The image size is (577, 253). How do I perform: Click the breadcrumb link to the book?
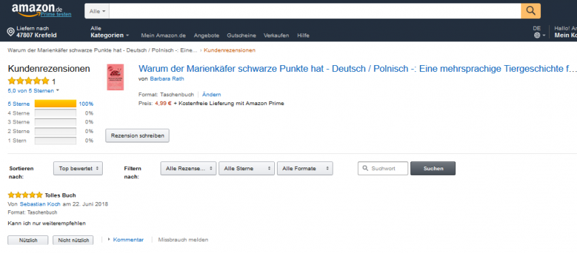(102, 50)
